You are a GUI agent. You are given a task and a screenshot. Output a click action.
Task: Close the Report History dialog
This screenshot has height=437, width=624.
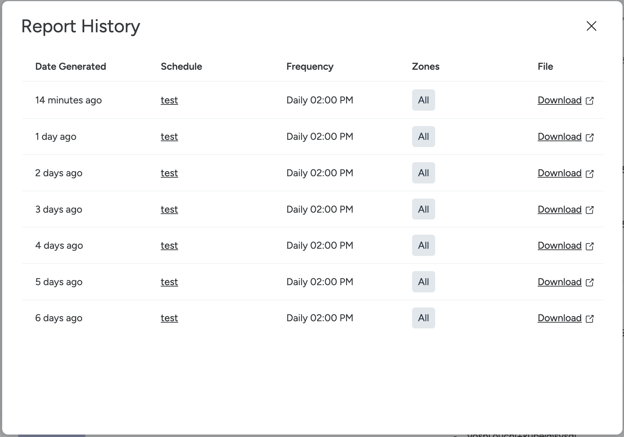pos(591,26)
